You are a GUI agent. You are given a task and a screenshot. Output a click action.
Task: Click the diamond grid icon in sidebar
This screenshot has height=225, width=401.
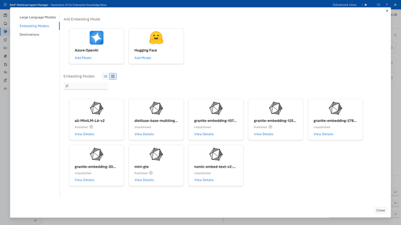[5, 56]
